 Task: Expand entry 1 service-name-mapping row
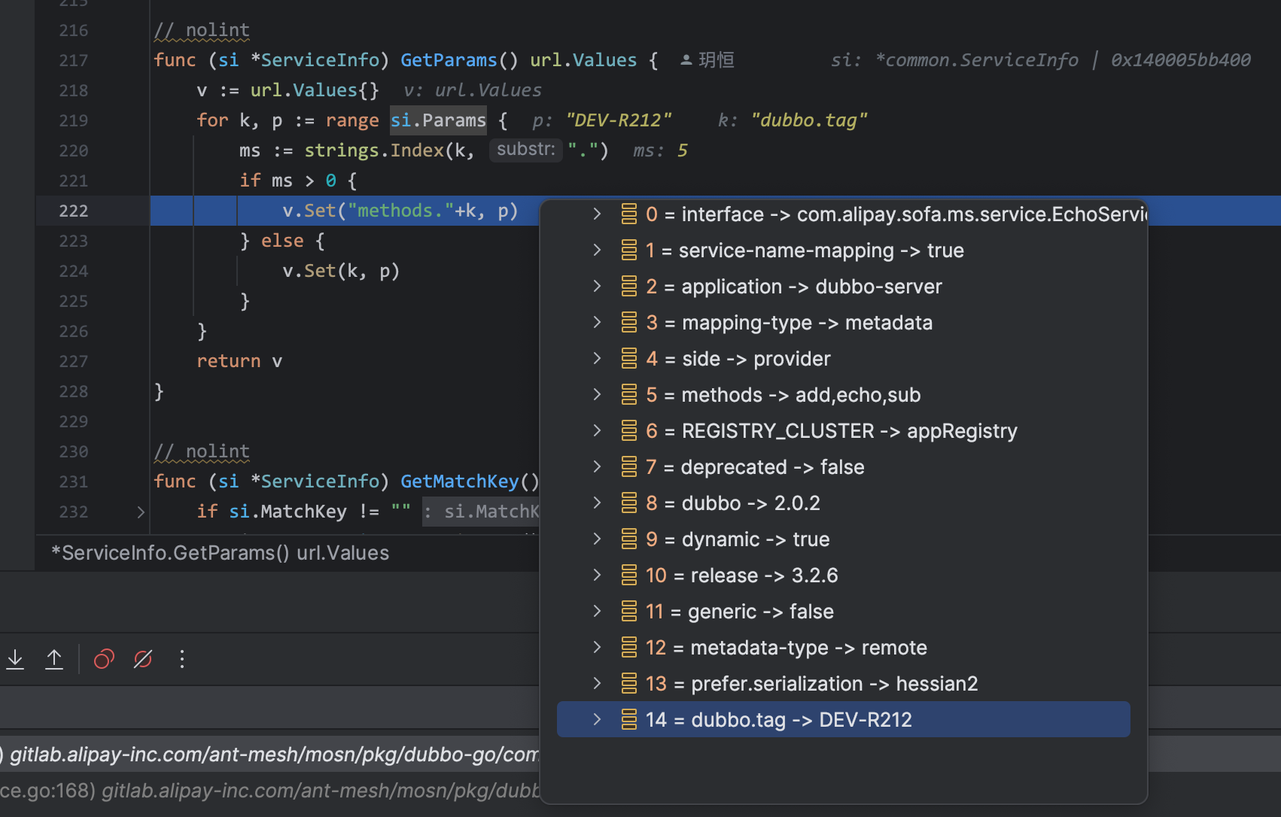click(x=597, y=251)
